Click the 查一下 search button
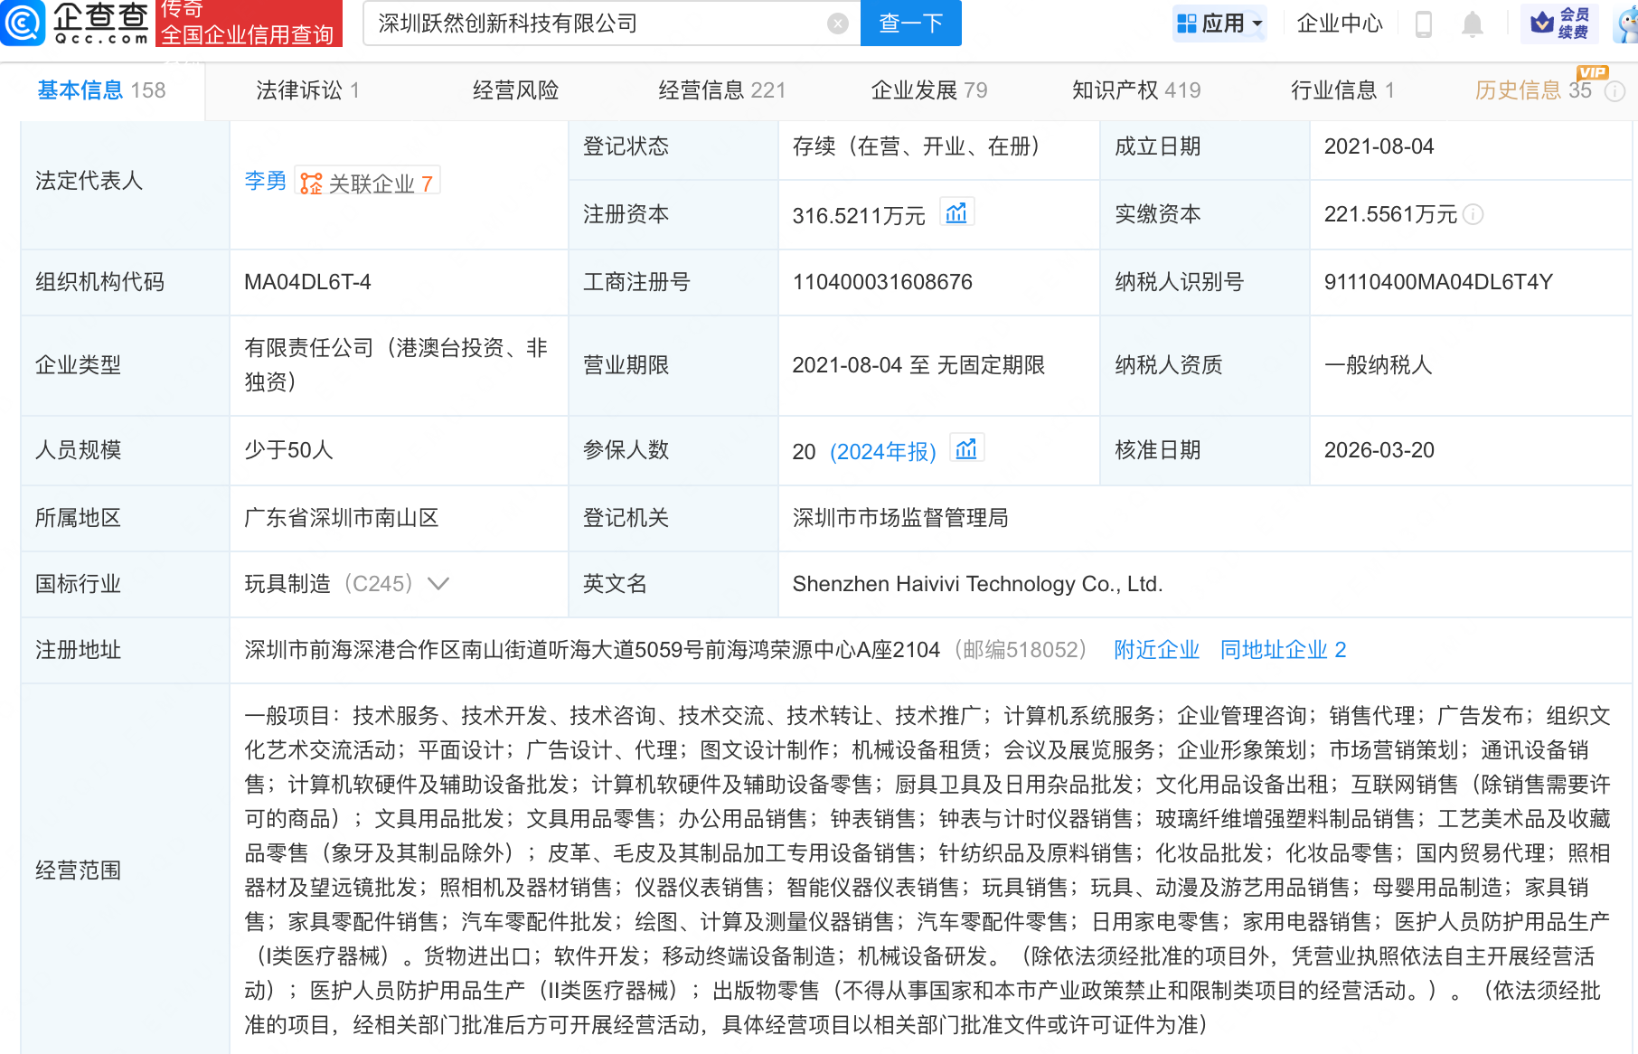Image resolution: width=1638 pixels, height=1054 pixels. [910, 23]
